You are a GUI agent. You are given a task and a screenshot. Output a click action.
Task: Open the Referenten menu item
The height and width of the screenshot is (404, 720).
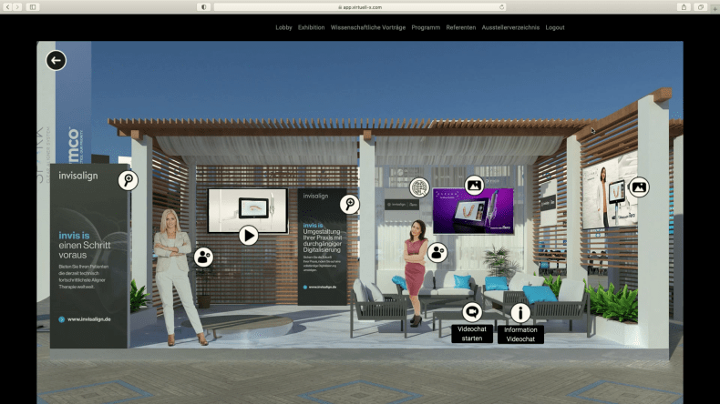[x=461, y=27]
